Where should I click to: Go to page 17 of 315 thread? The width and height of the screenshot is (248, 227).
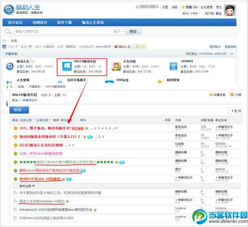click(116, 128)
